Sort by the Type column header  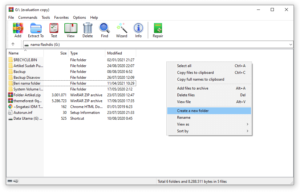[87, 53]
